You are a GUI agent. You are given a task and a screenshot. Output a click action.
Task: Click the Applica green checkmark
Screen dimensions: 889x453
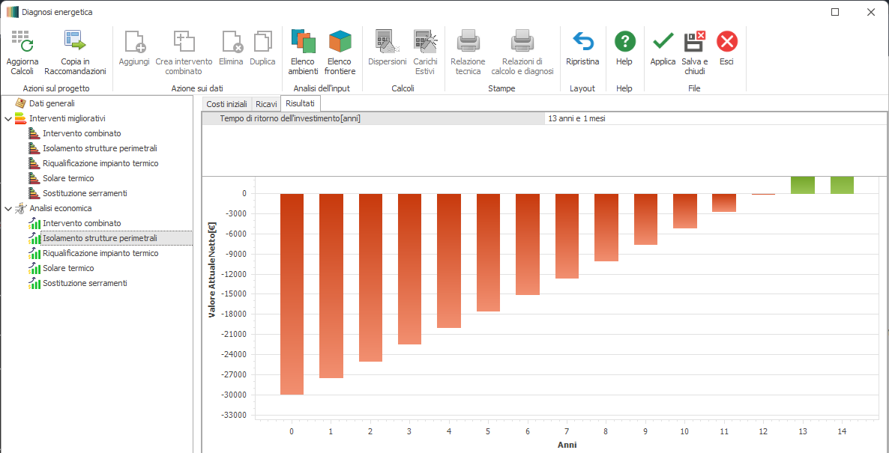tap(663, 42)
